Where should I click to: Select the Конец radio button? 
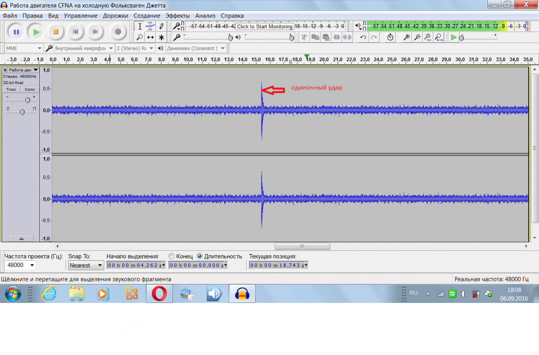[172, 256]
